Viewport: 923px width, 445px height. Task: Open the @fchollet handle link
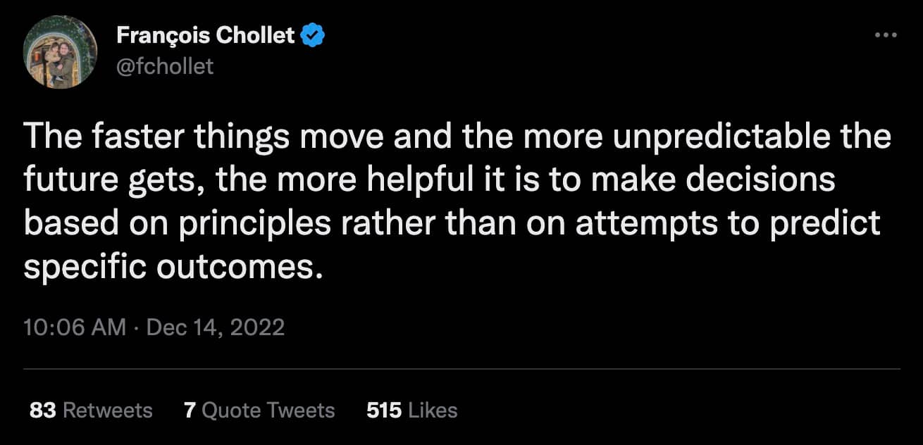[x=165, y=66]
